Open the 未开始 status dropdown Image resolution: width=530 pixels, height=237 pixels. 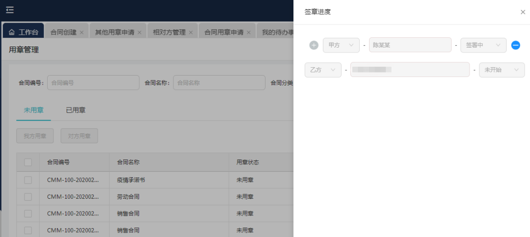[x=502, y=70]
